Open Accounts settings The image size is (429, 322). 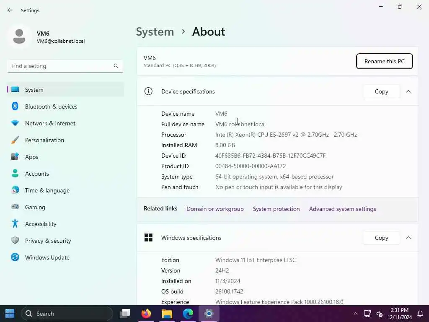(x=65, y=174)
